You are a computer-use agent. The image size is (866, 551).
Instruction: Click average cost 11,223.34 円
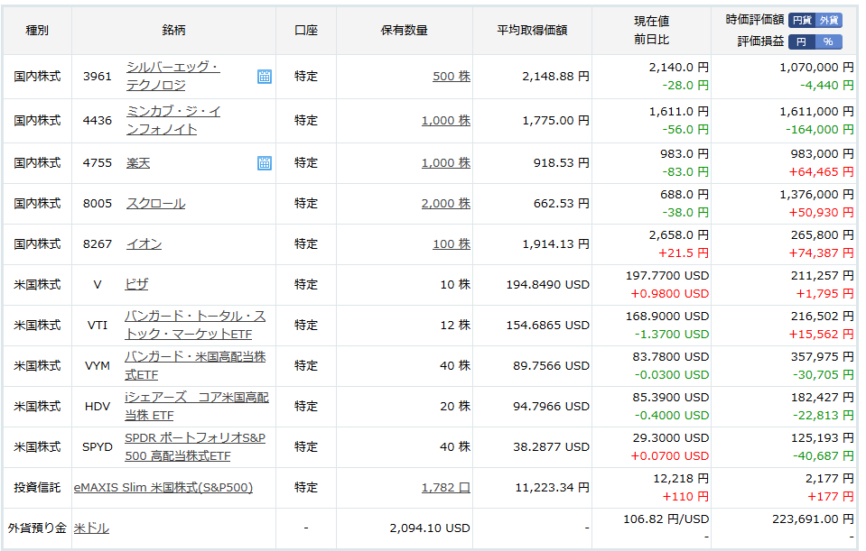coord(553,488)
